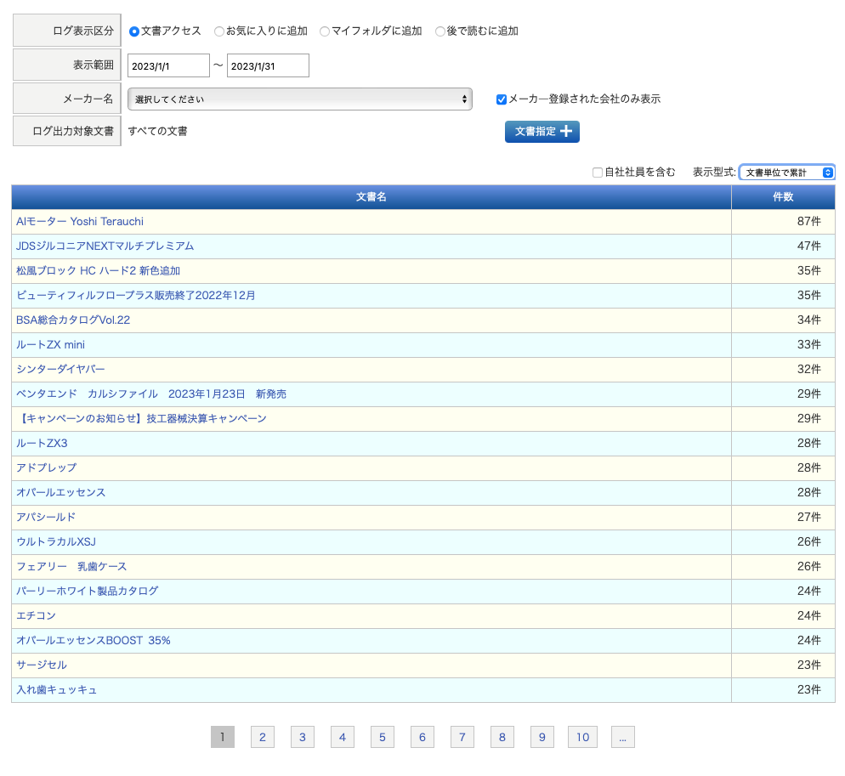Sort by the 件数 column header

pos(783,197)
